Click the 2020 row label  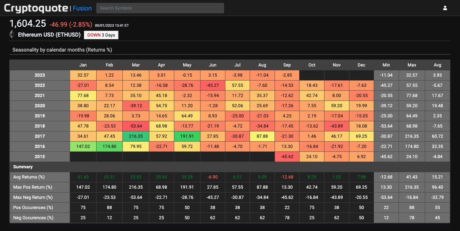pos(39,106)
